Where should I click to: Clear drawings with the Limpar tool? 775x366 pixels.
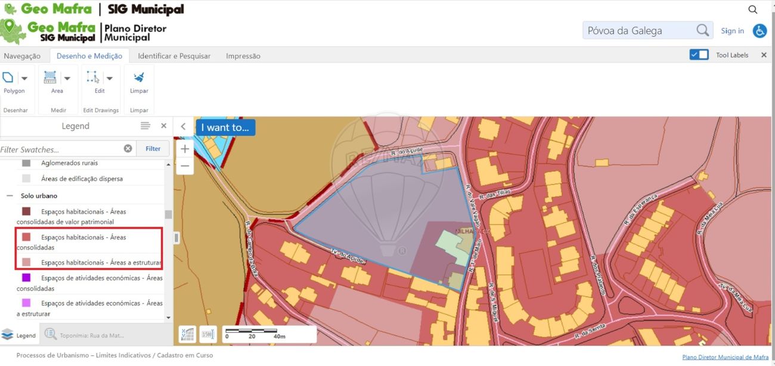(139, 82)
